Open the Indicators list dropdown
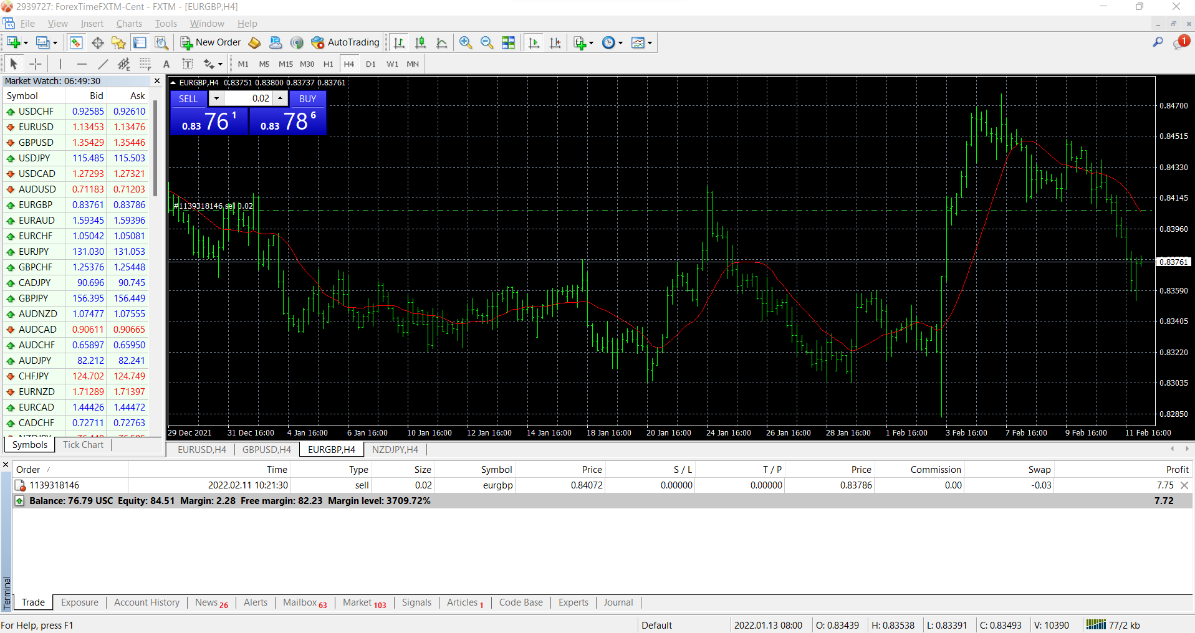The image size is (1195, 633). click(x=583, y=42)
